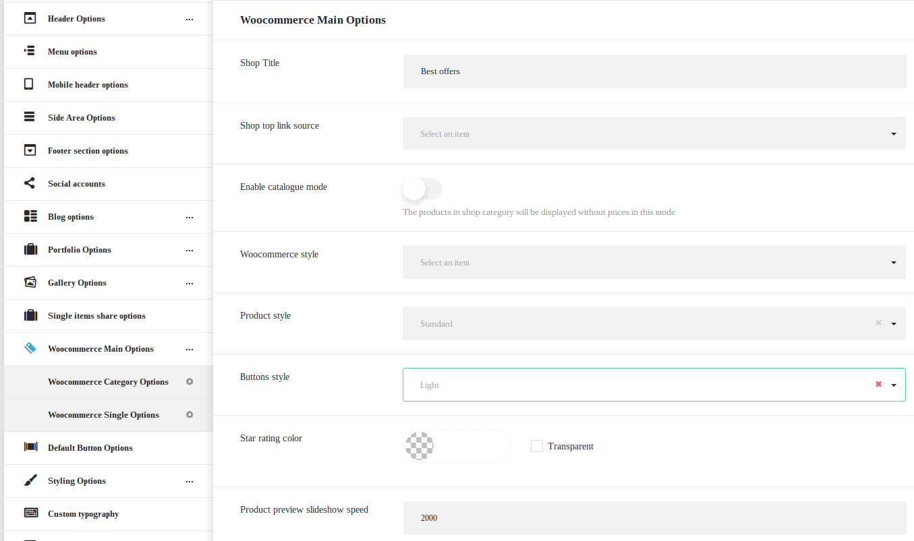Open Shop top link source dropdown
Screen dimensions: 914x541
[x=654, y=133]
